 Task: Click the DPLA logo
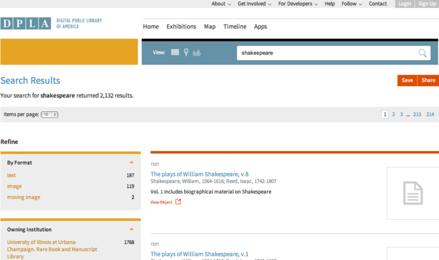(26, 24)
